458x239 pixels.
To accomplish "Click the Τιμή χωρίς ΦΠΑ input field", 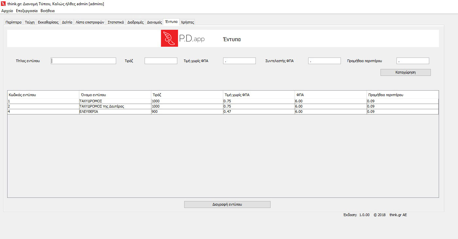I will (x=239, y=61).
